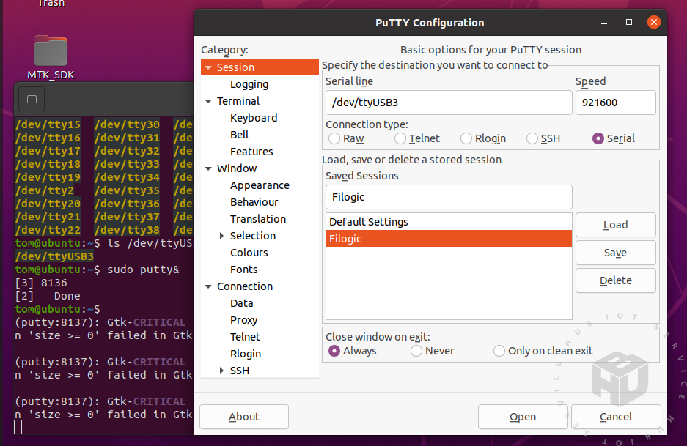The width and height of the screenshot is (687, 446).
Task: Click the Delete session button
Action: tap(616, 280)
